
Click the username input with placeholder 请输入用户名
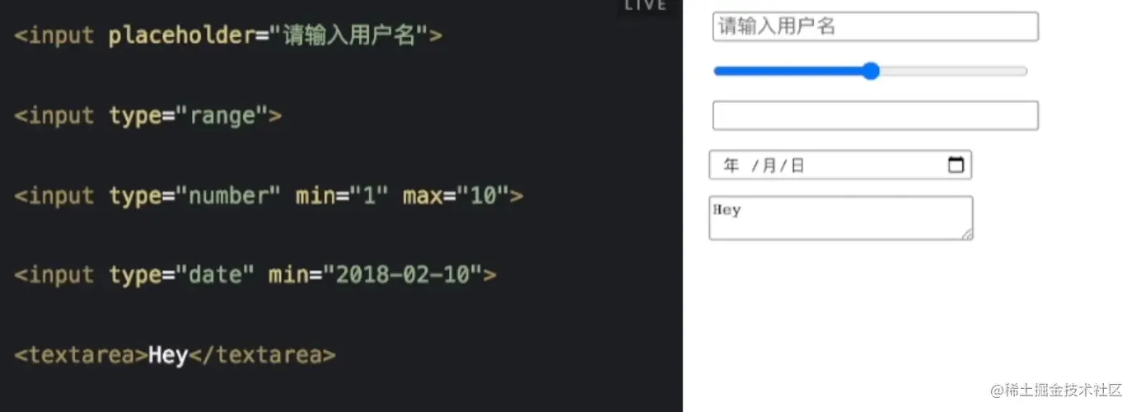click(875, 26)
